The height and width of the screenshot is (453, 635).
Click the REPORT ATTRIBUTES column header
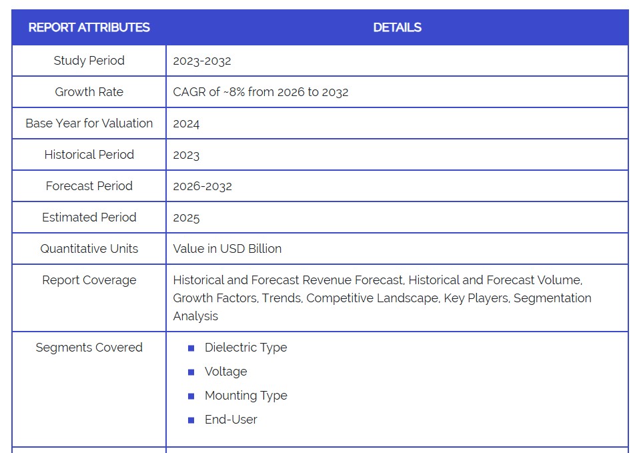tap(89, 27)
